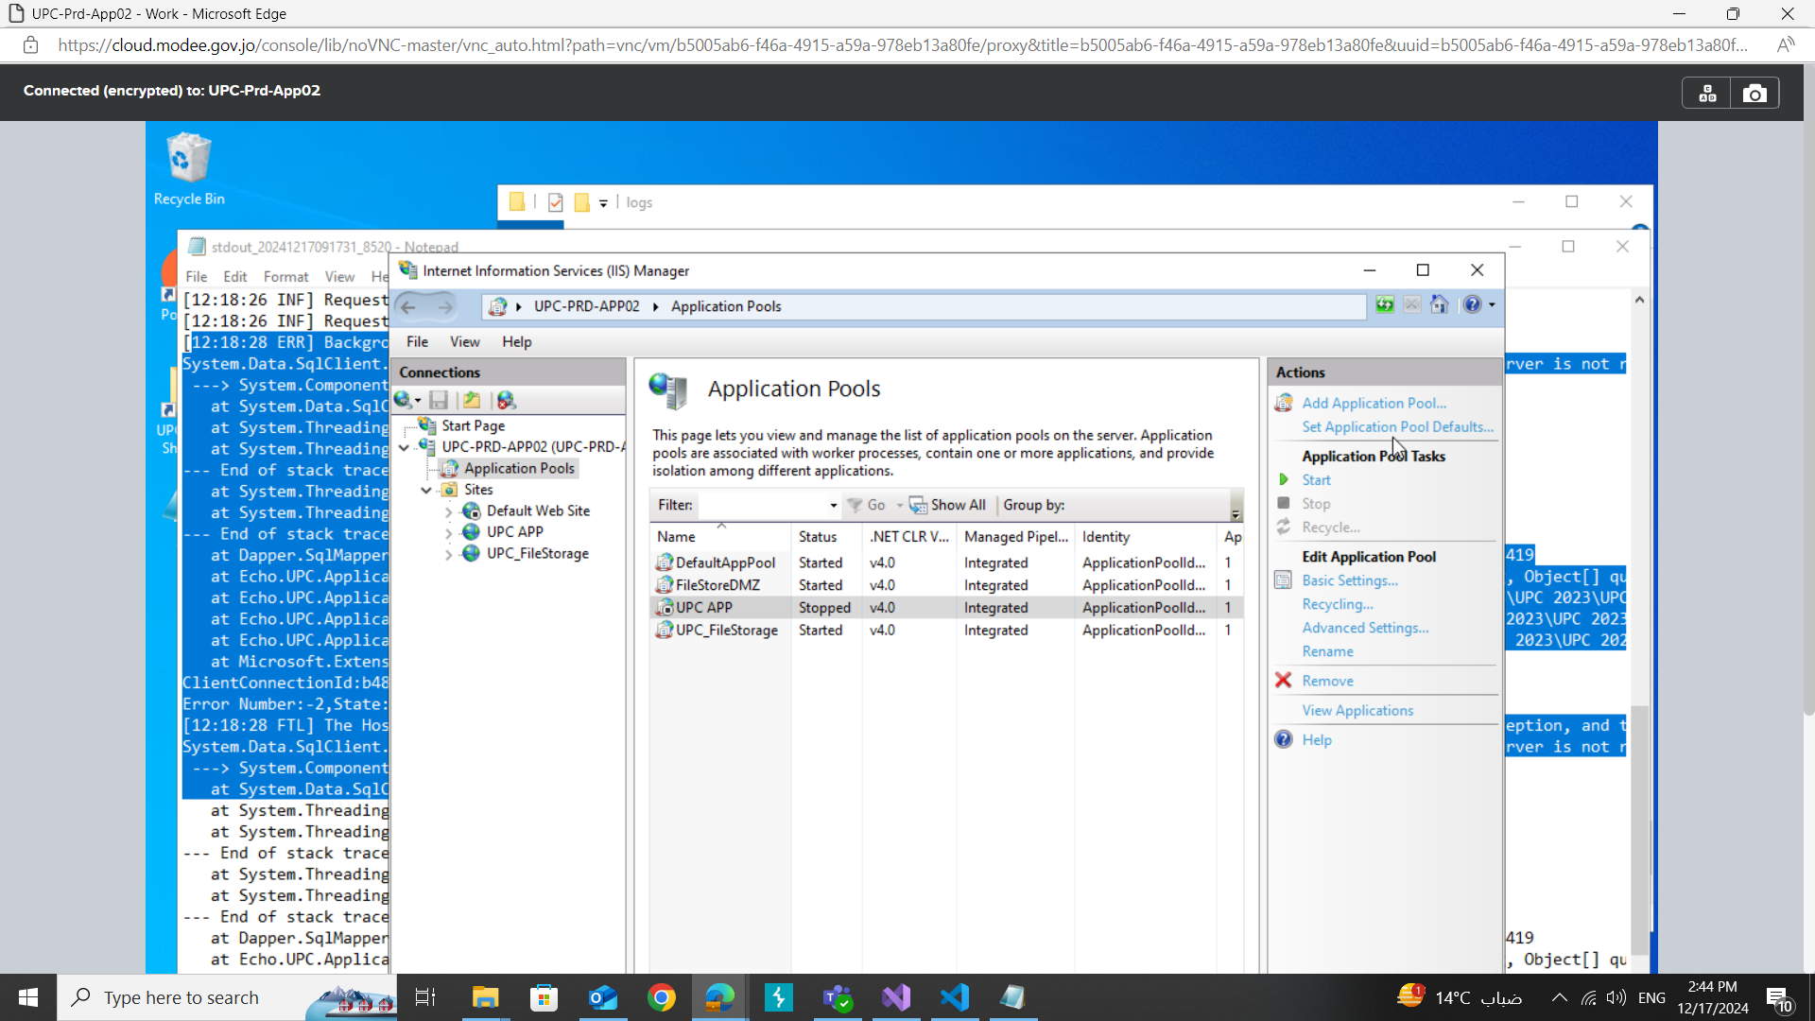Switch to Microsoft Edge in taskbar
The height and width of the screenshot is (1021, 1815).
719,997
